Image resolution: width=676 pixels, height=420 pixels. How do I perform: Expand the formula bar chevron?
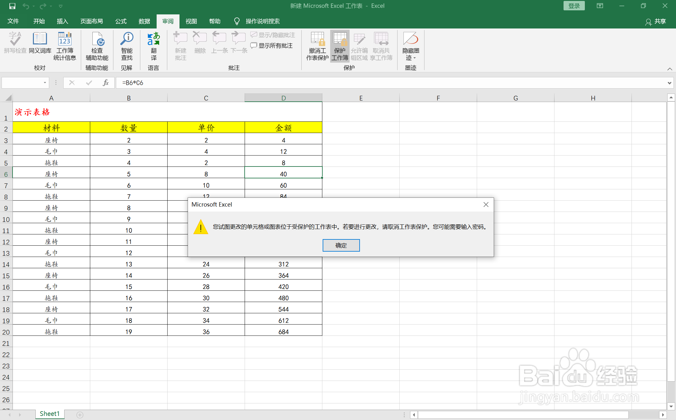click(669, 83)
